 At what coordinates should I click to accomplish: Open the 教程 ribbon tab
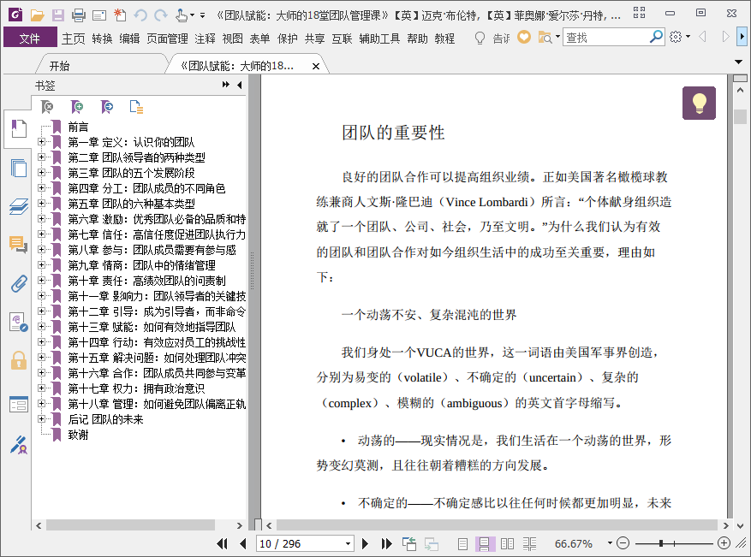pos(444,39)
